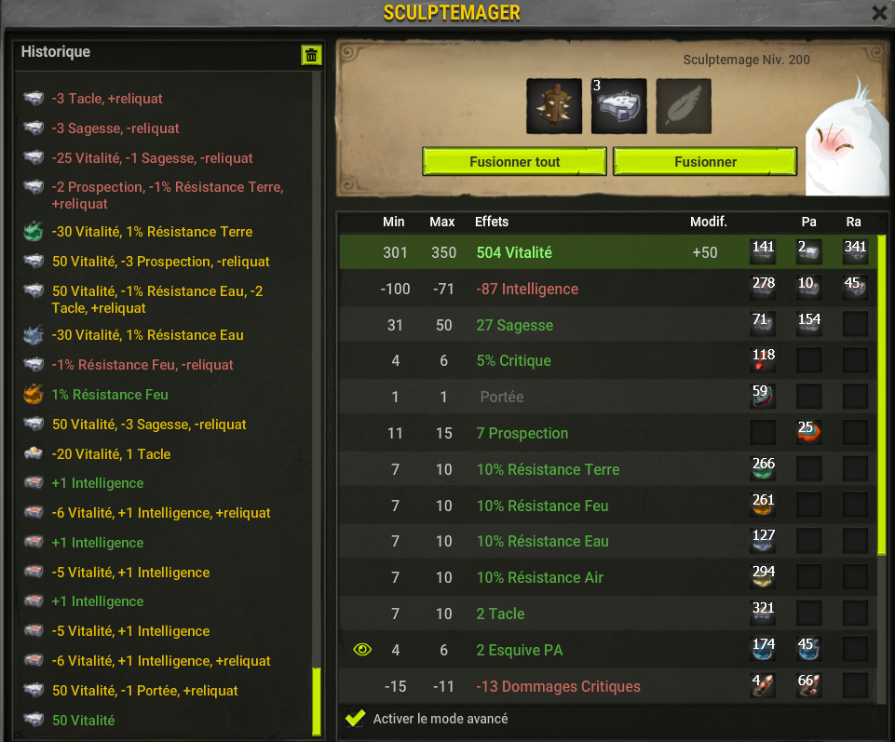Select the Ra Vitalité rune numbered 341
Viewport: 895px width, 742px height.
(855, 251)
